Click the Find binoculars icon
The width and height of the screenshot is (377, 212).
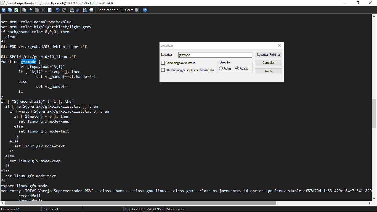tap(72, 10)
